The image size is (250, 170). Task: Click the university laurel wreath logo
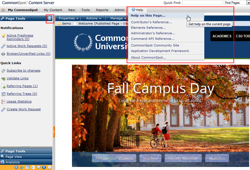(x=83, y=43)
